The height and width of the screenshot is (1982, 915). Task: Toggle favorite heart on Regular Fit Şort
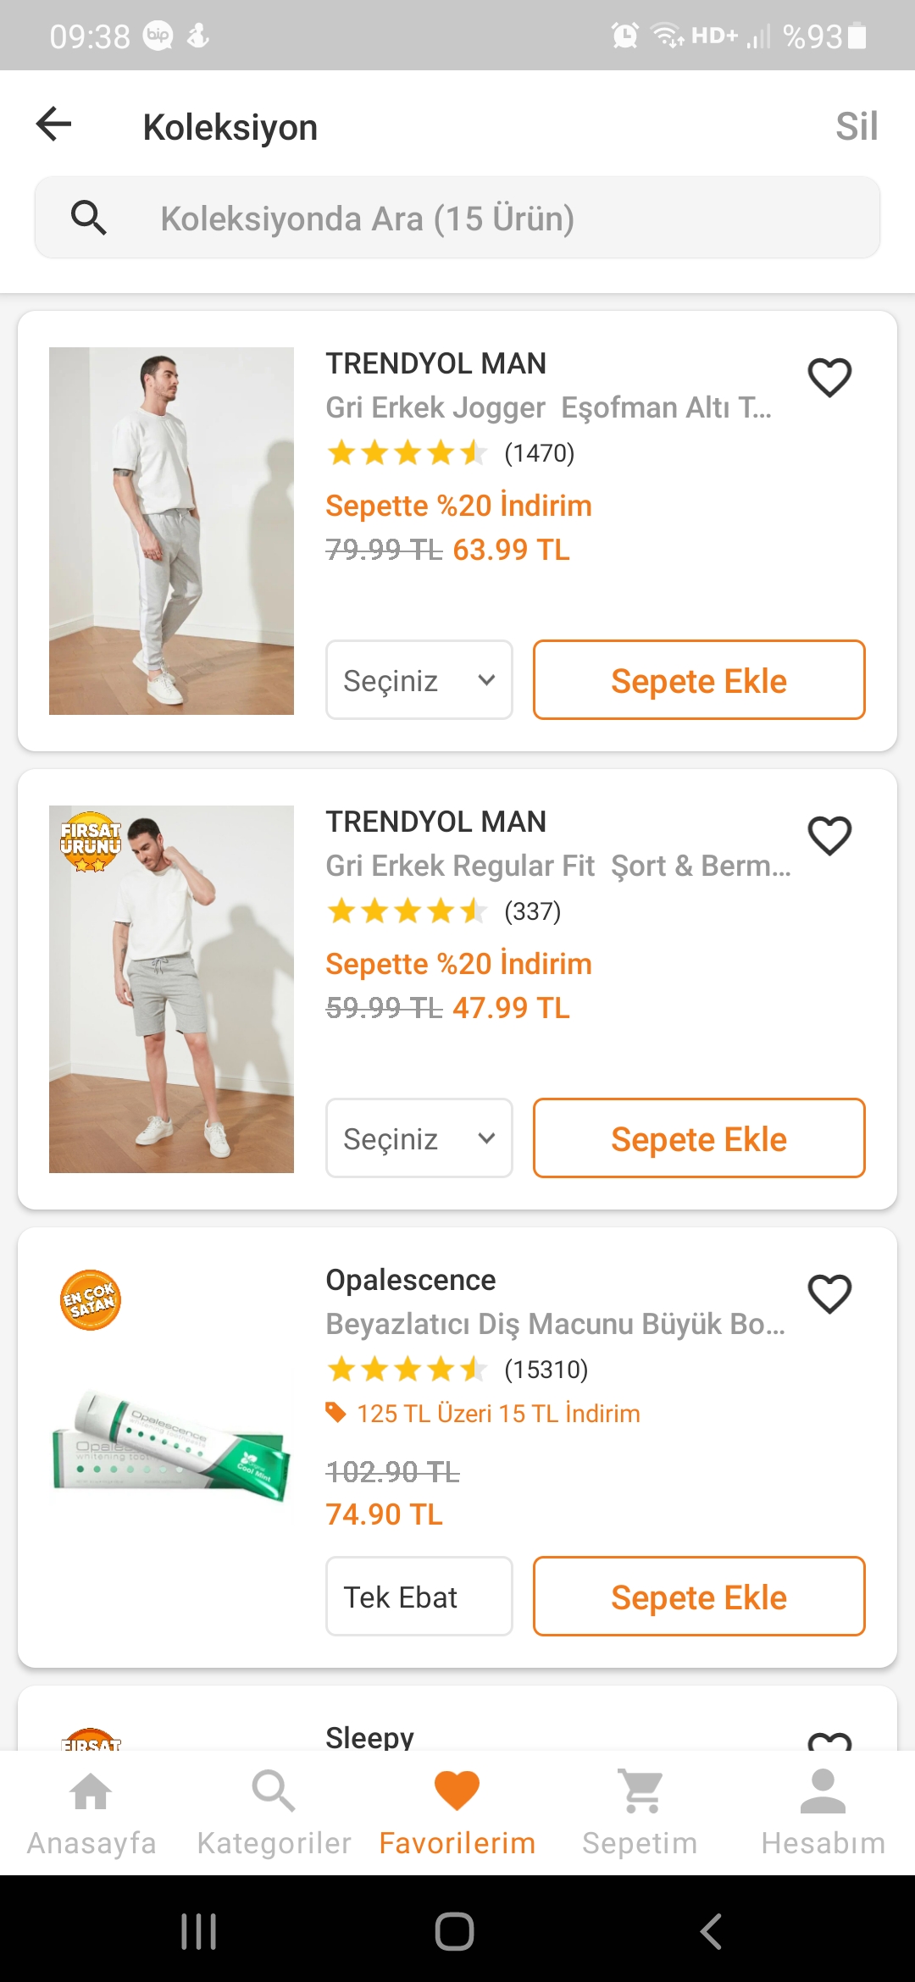coord(829,836)
